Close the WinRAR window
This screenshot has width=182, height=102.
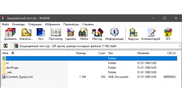tap(176, 18)
